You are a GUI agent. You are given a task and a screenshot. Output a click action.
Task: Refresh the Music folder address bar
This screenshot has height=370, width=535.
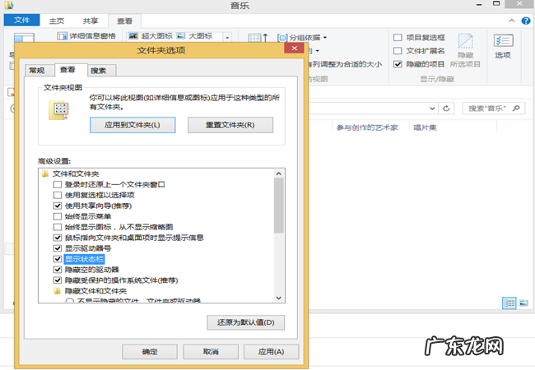[x=446, y=109]
